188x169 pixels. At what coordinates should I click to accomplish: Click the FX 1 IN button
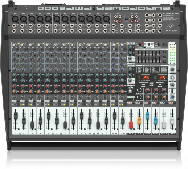point(144,84)
